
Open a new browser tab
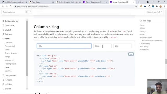138,2
